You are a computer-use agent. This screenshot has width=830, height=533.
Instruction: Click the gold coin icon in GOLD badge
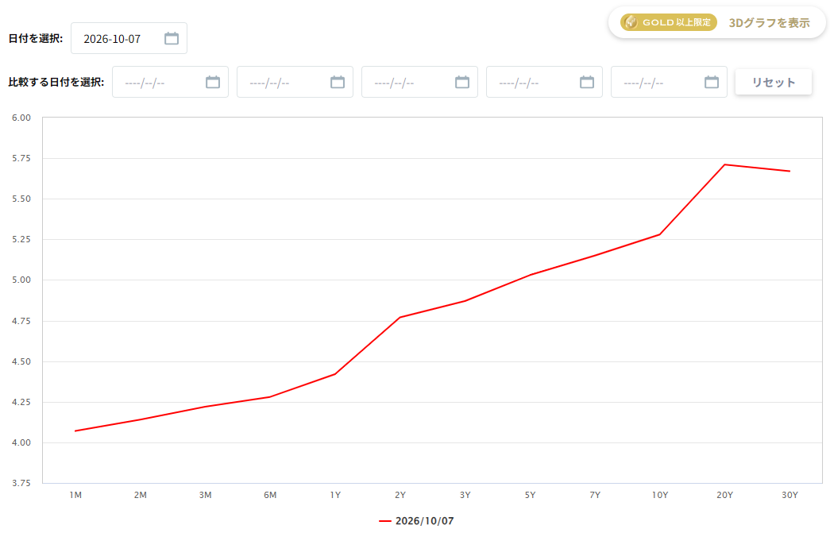pyautogui.click(x=631, y=22)
